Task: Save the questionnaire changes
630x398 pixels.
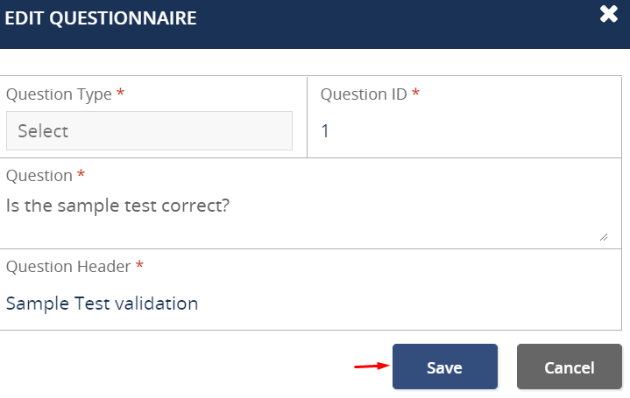Action: [x=444, y=367]
